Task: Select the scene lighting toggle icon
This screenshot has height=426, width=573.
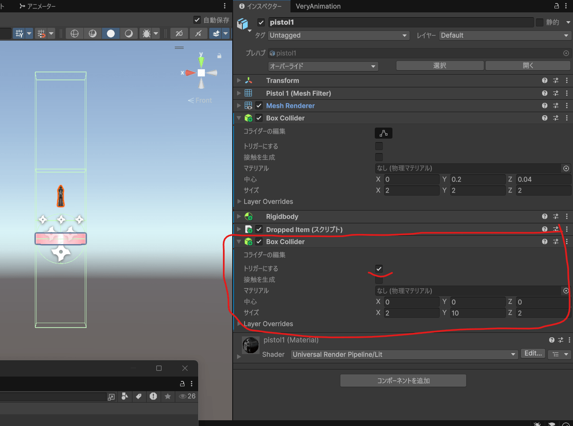Action: tap(111, 33)
